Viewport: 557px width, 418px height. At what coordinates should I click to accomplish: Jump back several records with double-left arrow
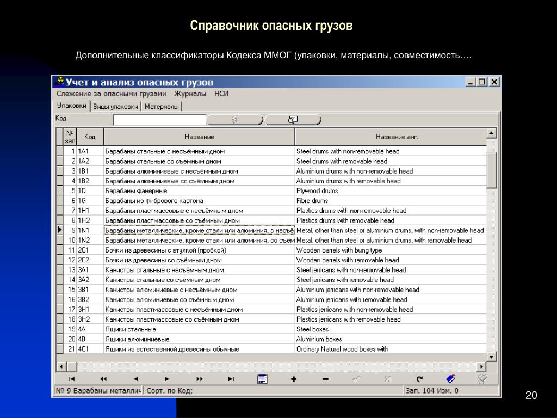103,379
